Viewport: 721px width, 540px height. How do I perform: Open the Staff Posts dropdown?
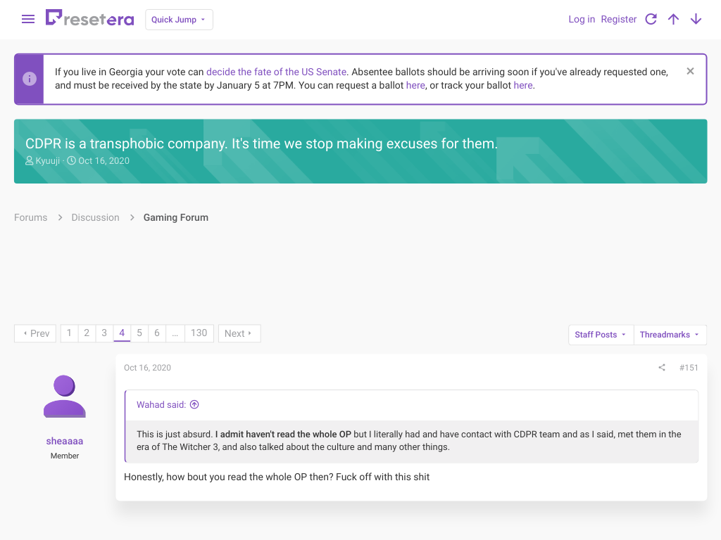click(601, 335)
